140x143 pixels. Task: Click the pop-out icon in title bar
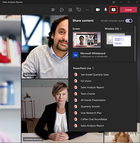tap(114, 2)
